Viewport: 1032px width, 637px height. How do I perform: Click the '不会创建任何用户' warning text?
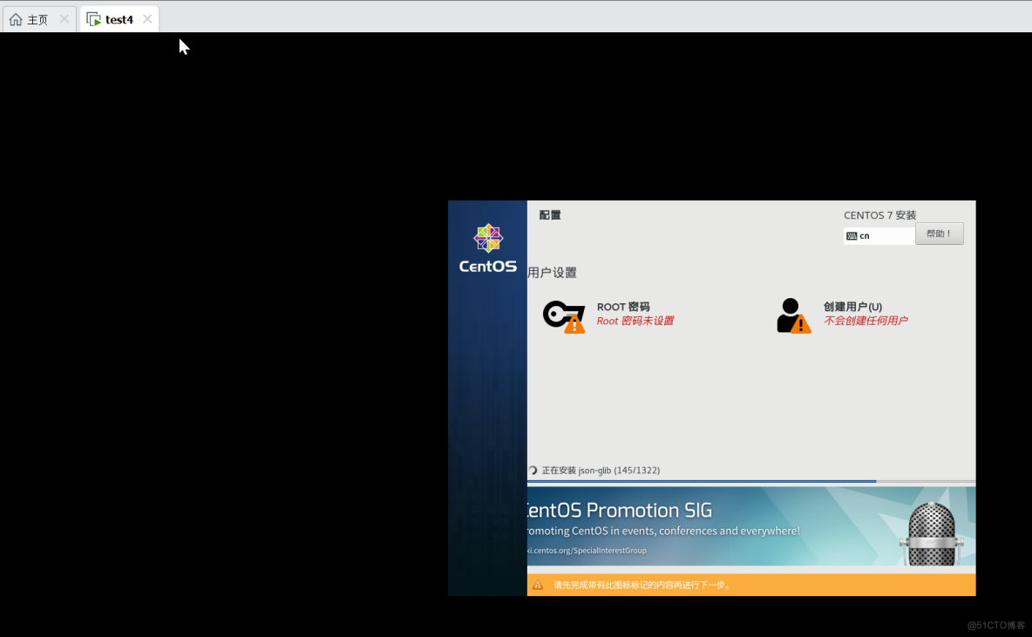[866, 322]
